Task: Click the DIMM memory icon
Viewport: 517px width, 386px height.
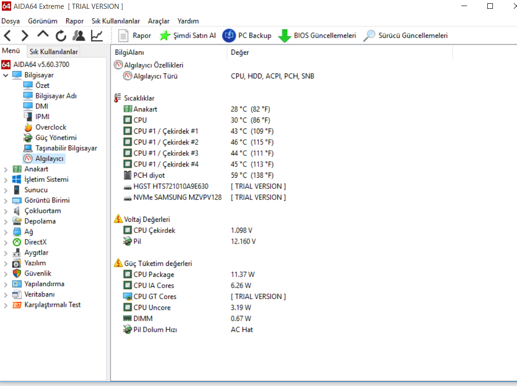Action: tap(127, 318)
